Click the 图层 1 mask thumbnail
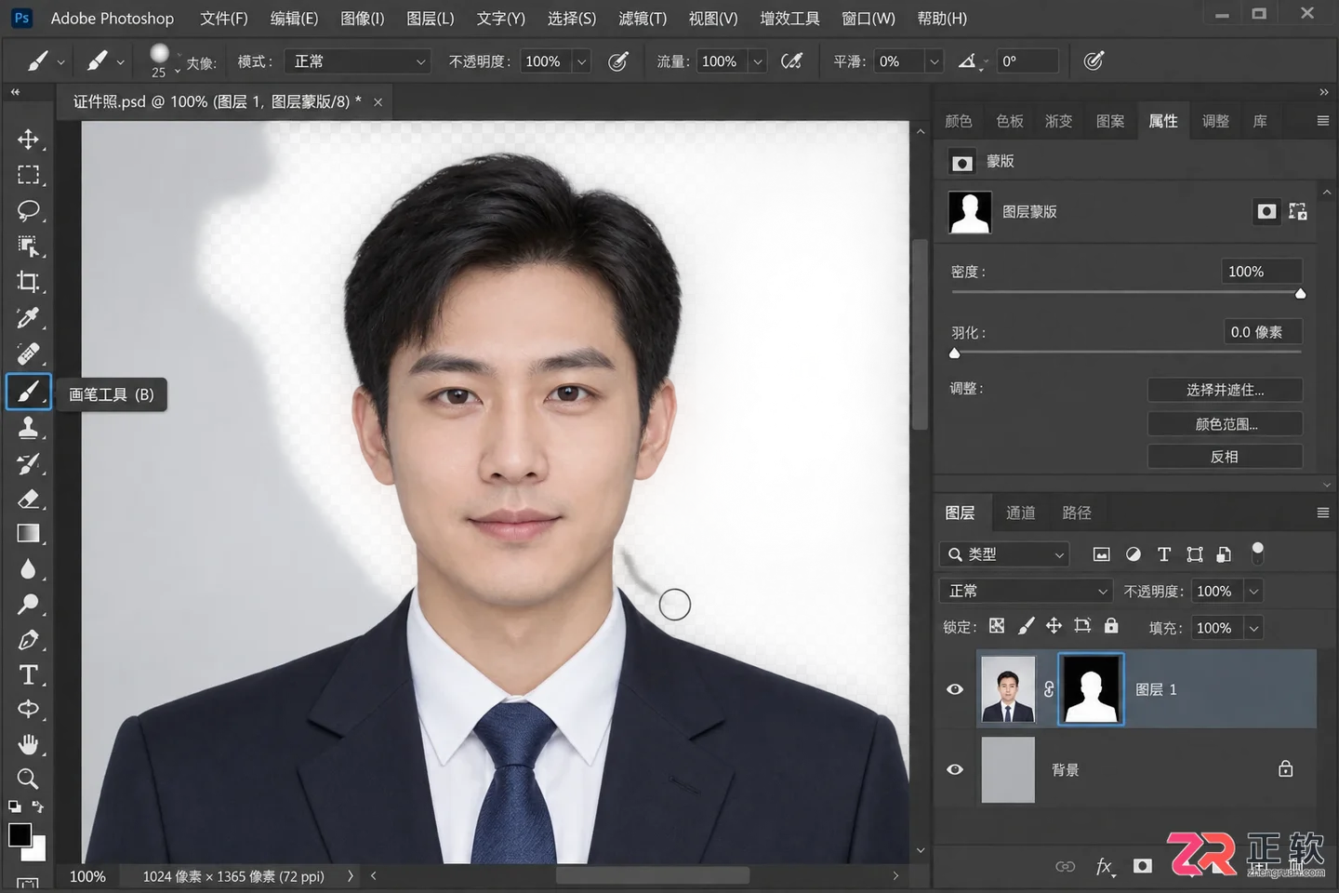Image resolution: width=1339 pixels, height=893 pixels. point(1091,689)
